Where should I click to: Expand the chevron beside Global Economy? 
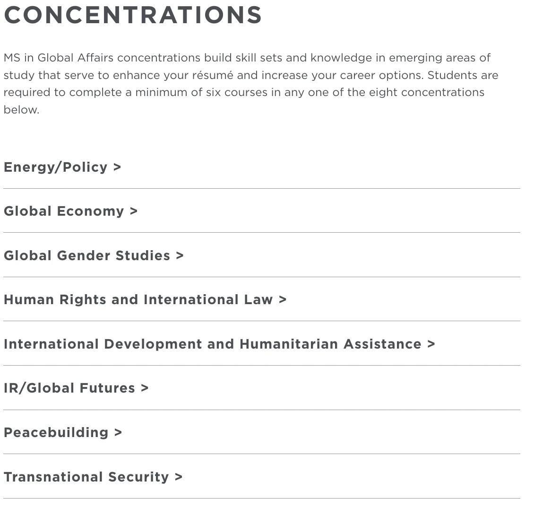point(134,211)
